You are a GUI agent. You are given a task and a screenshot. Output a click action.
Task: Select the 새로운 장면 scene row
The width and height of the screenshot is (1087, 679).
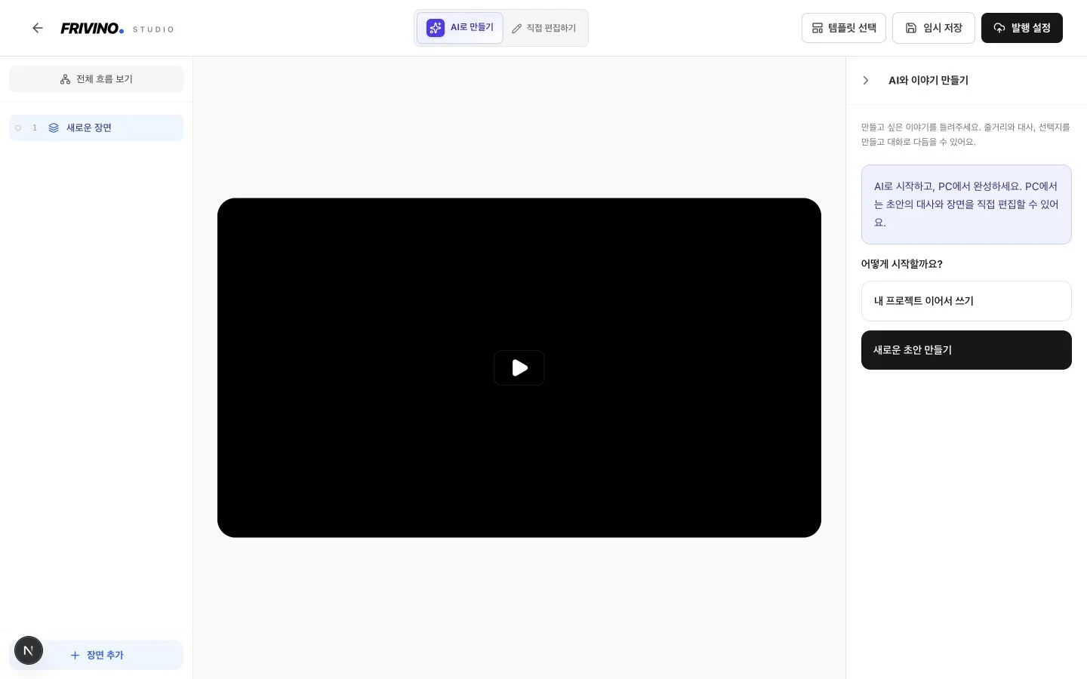coord(96,128)
